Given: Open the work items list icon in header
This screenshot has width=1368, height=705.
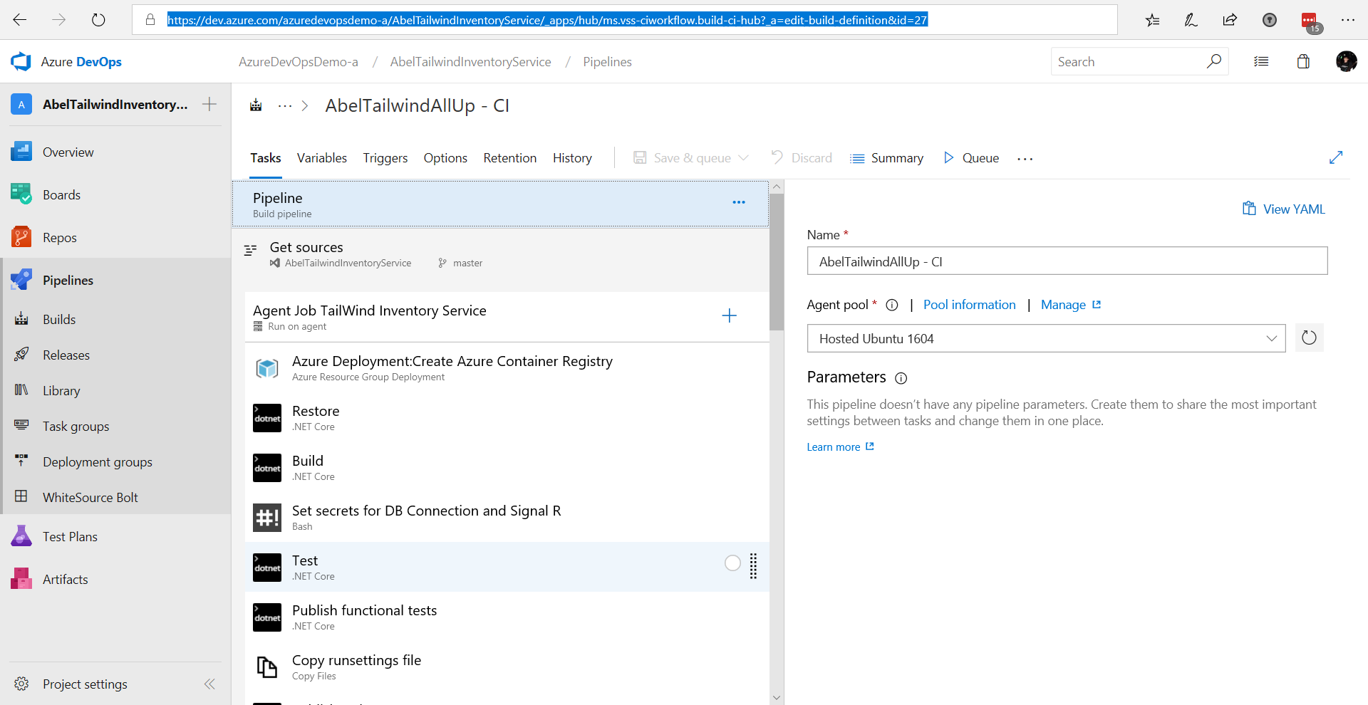Looking at the screenshot, I should coord(1261,61).
